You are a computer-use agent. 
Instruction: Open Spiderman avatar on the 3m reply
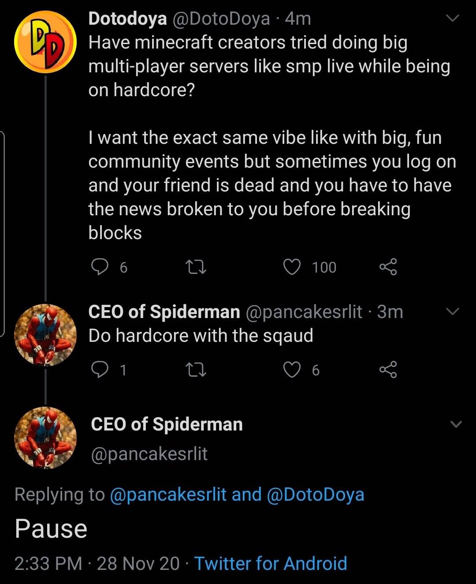click(x=45, y=336)
